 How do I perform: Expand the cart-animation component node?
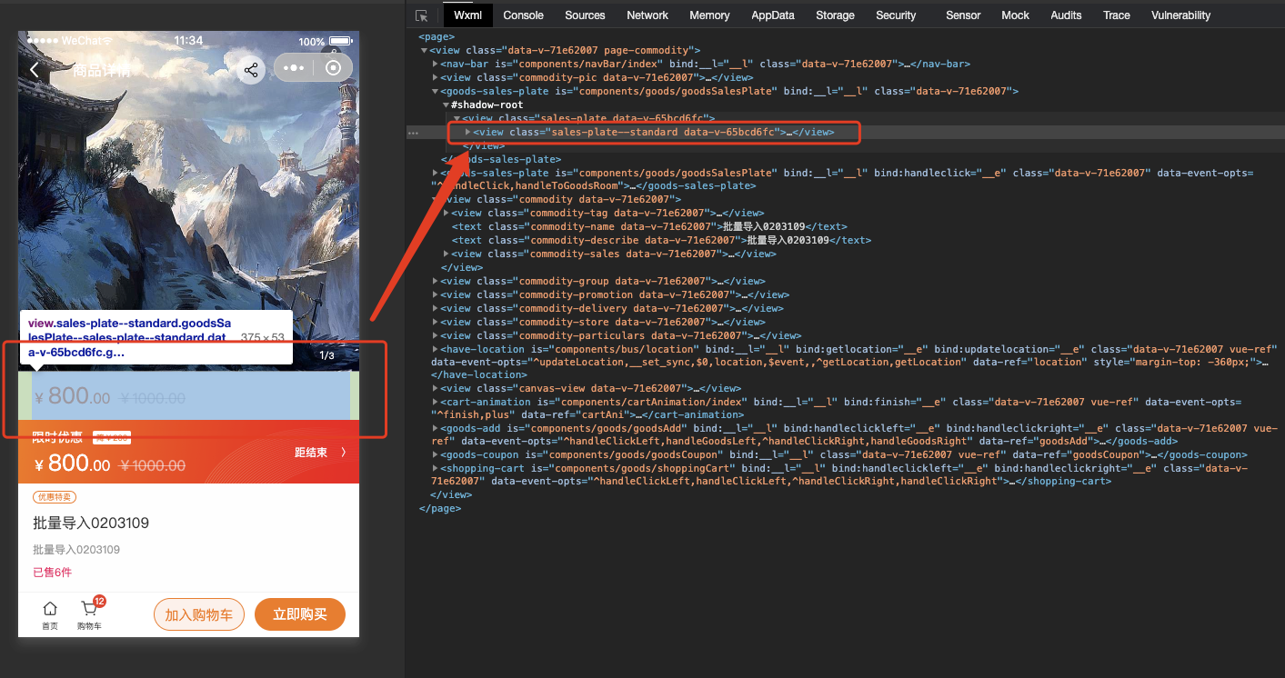click(x=435, y=402)
